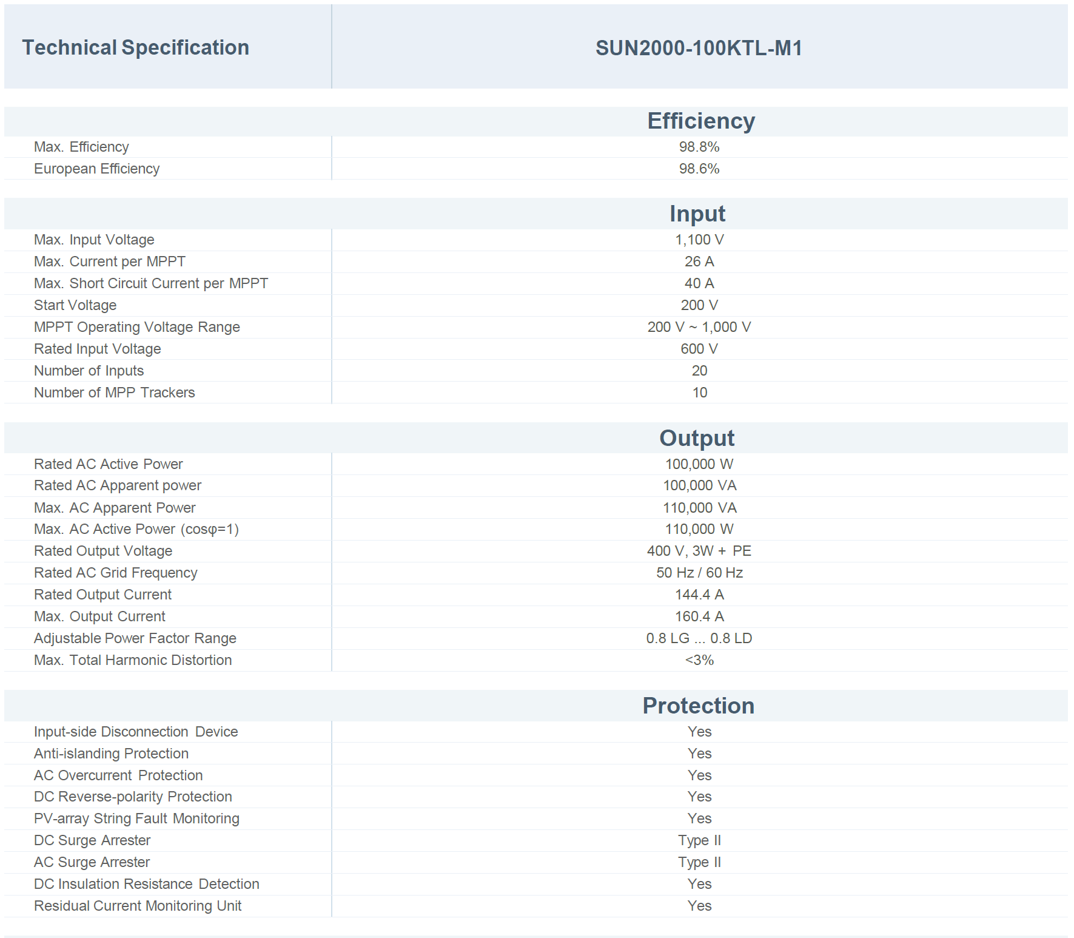The width and height of the screenshot is (1074, 938).
Task: Click the 100,000 VA value
Action: (x=700, y=485)
